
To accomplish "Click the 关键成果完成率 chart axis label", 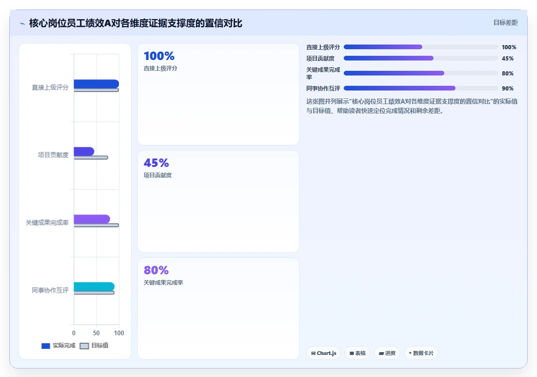I will tap(47, 223).
